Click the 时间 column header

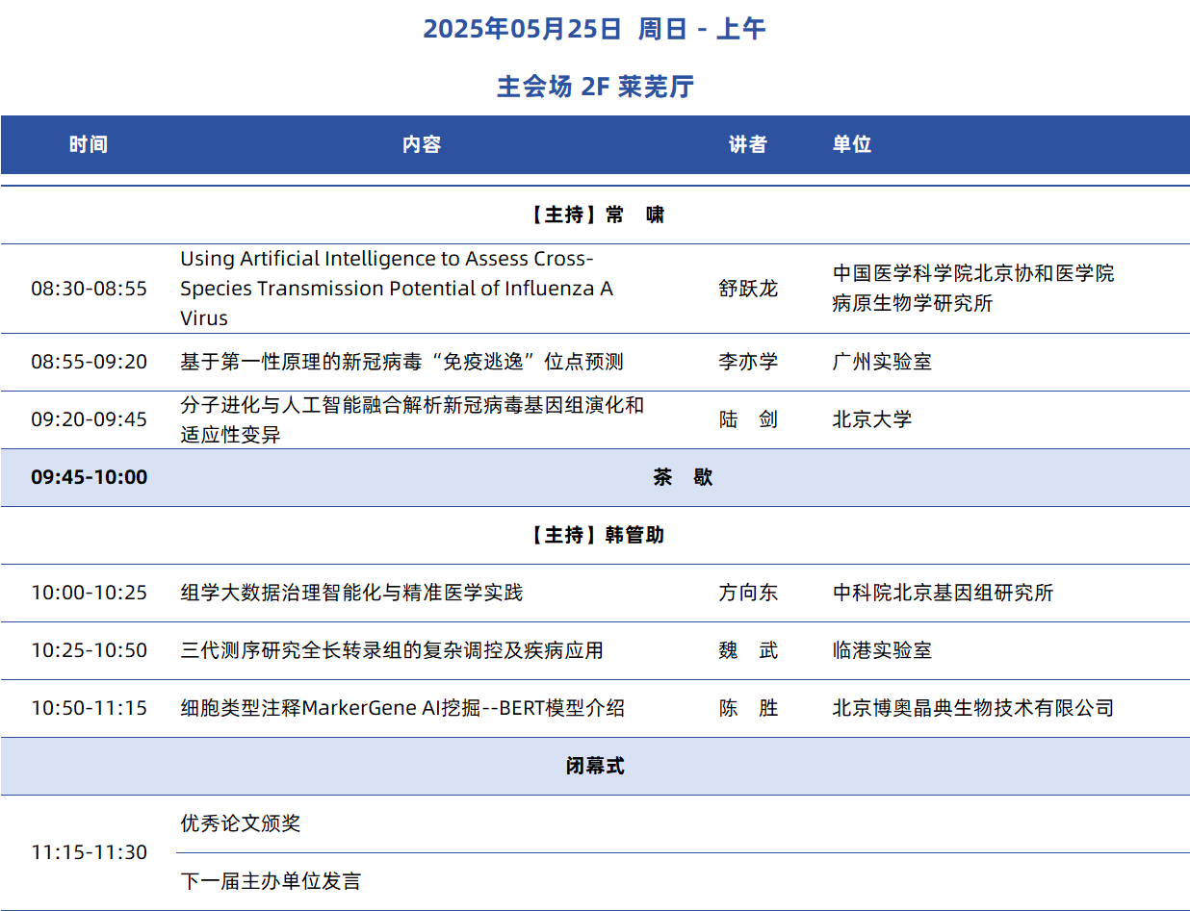[x=89, y=144]
